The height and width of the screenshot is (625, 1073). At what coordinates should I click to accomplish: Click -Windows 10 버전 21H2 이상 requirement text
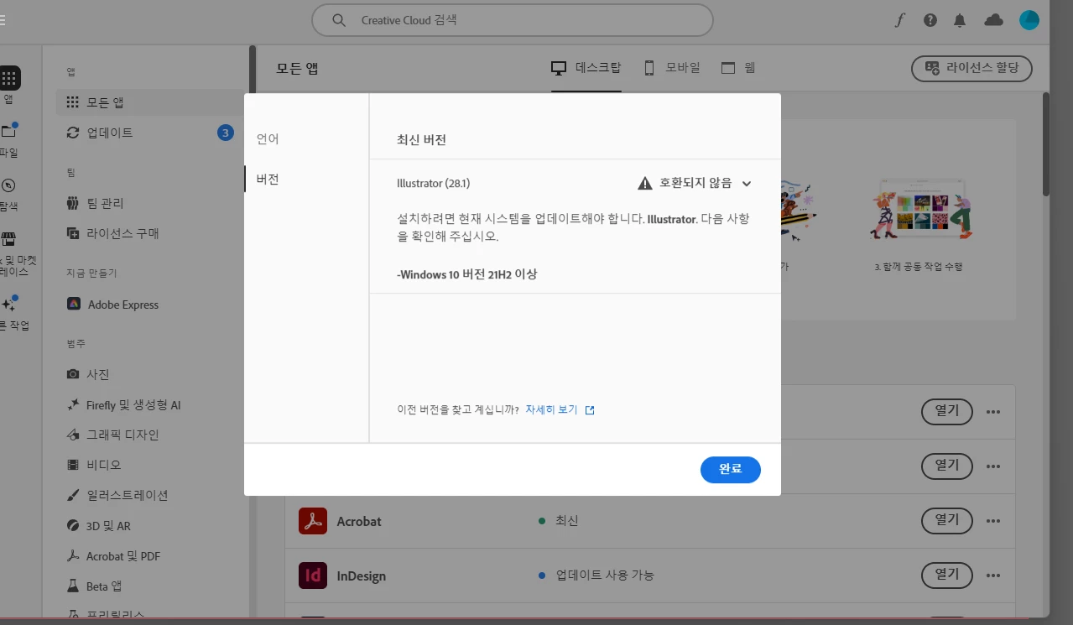(466, 274)
